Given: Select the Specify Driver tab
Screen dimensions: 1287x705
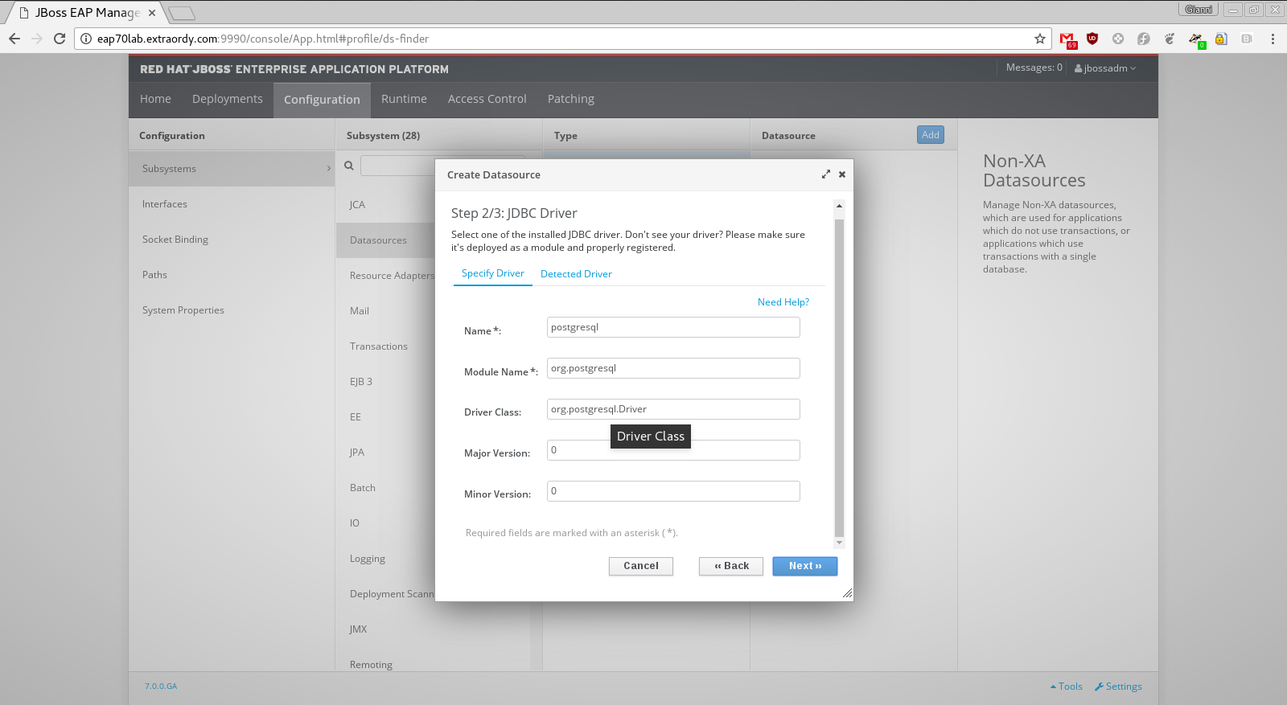Looking at the screenshot, I should [493, 273].
